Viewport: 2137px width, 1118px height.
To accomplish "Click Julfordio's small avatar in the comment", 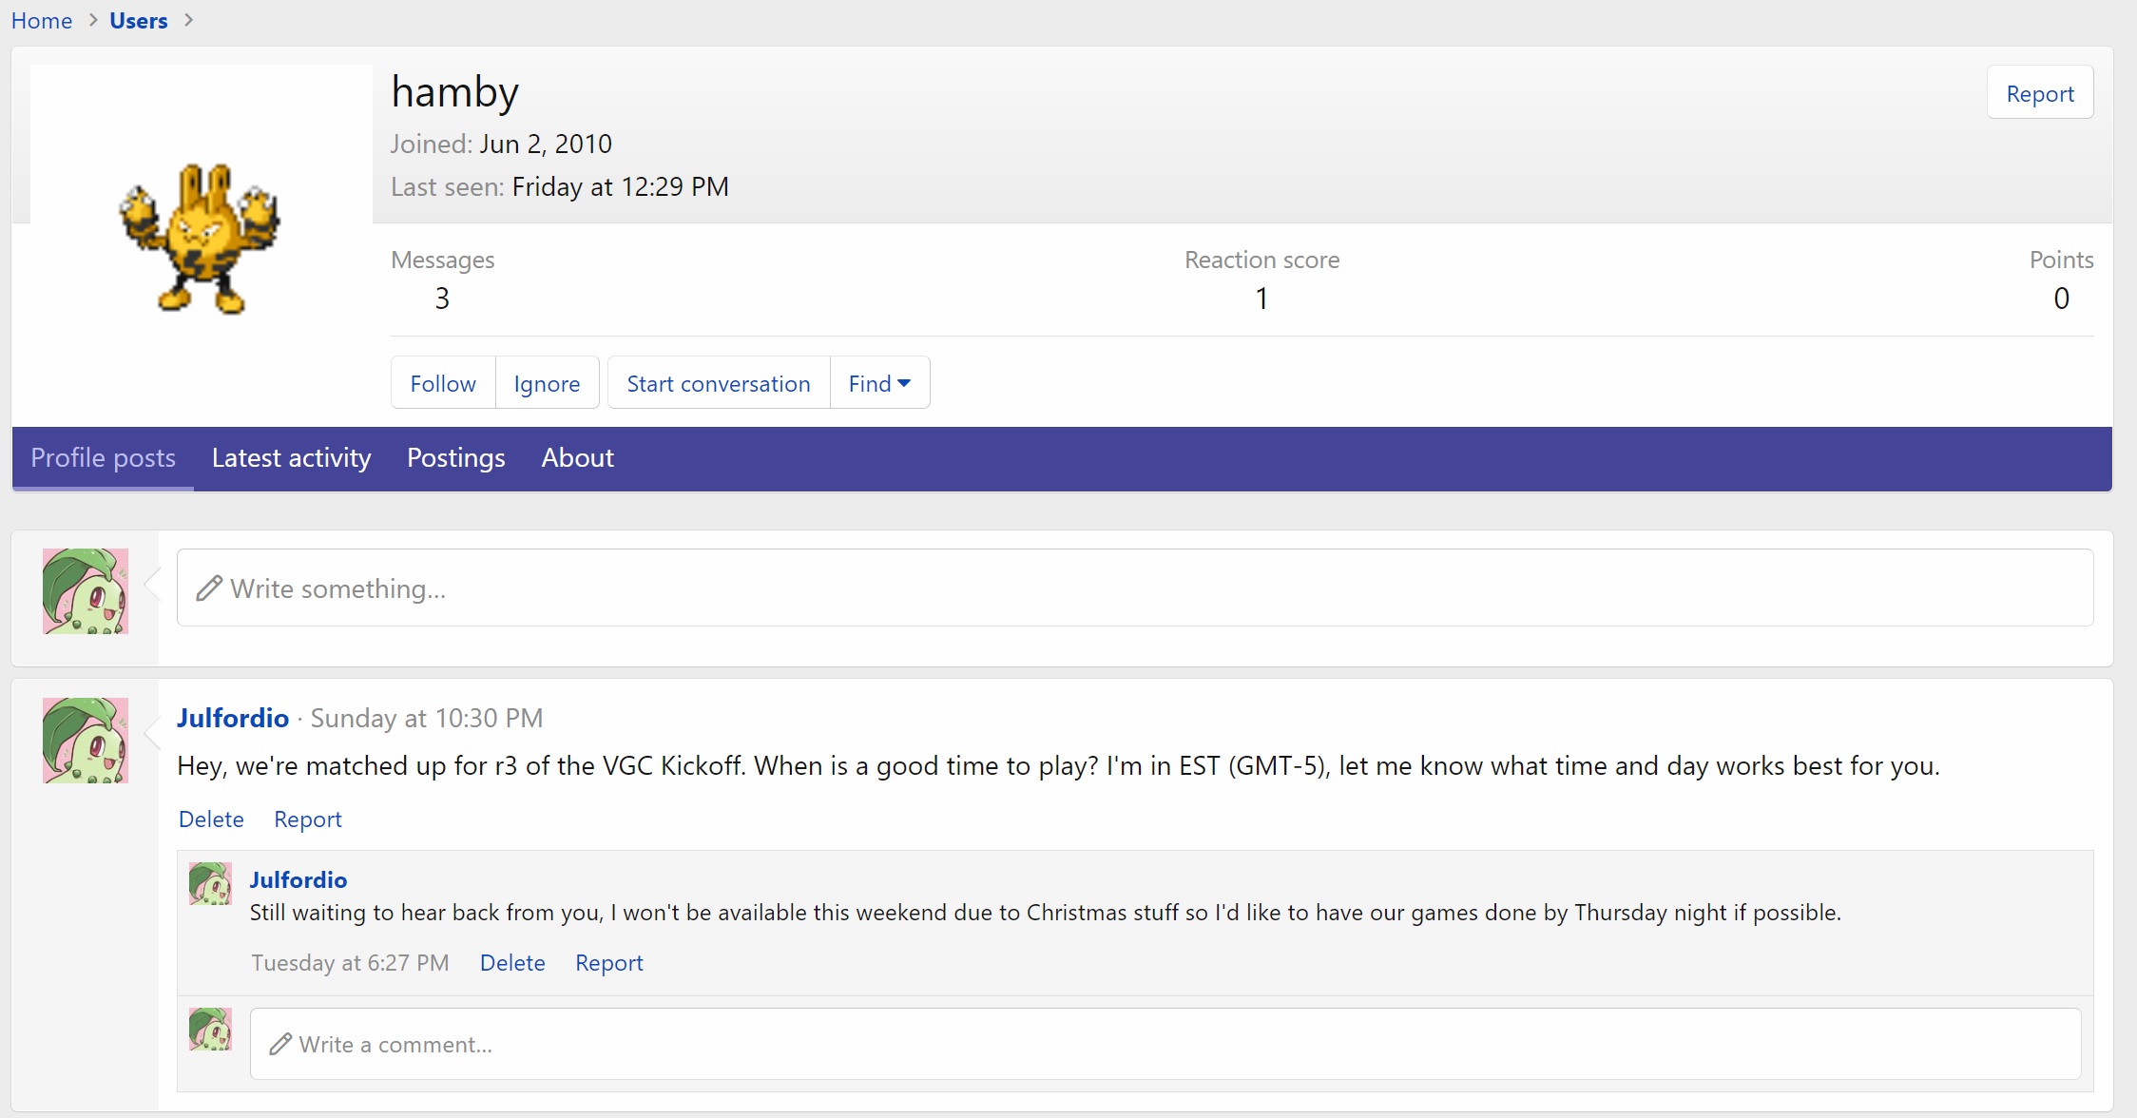I will pos(210,884).
